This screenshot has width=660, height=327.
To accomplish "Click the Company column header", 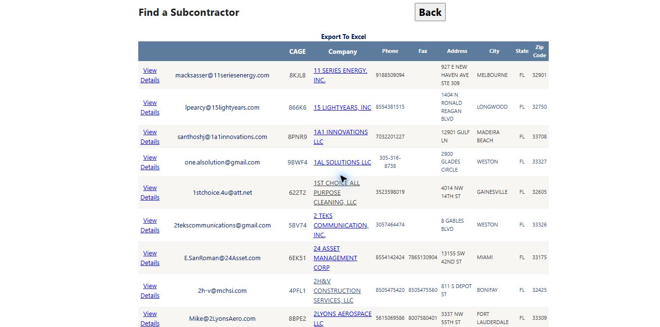I will coord(343,51).
